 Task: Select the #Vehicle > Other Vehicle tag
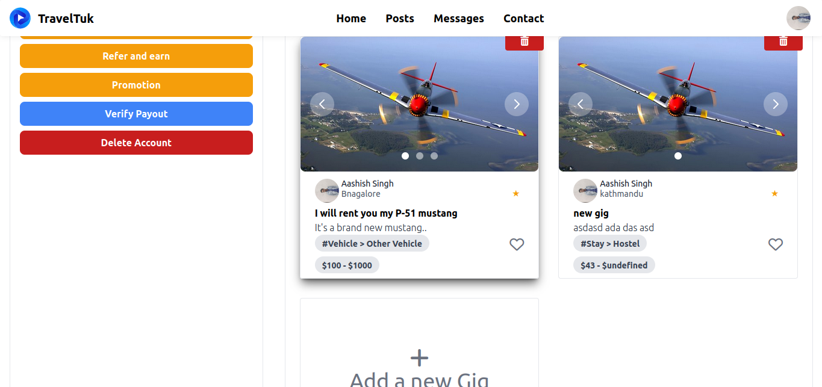372,244
